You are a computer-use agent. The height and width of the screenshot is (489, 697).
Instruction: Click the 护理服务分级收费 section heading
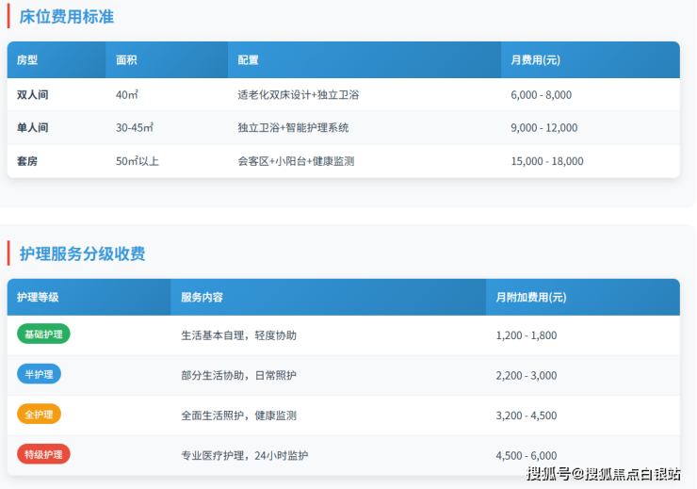pos(82,253)
